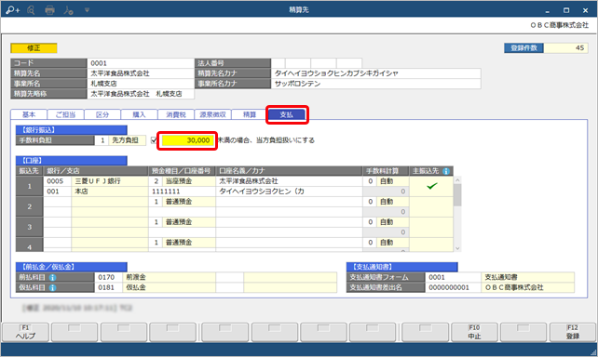The height and width of the screenshot is (357, 598).
Task: Click the 精算先略称 field
Action: click(141, 94)
